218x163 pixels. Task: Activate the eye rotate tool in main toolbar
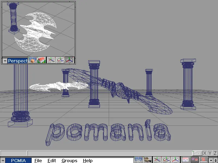(166, 160)
